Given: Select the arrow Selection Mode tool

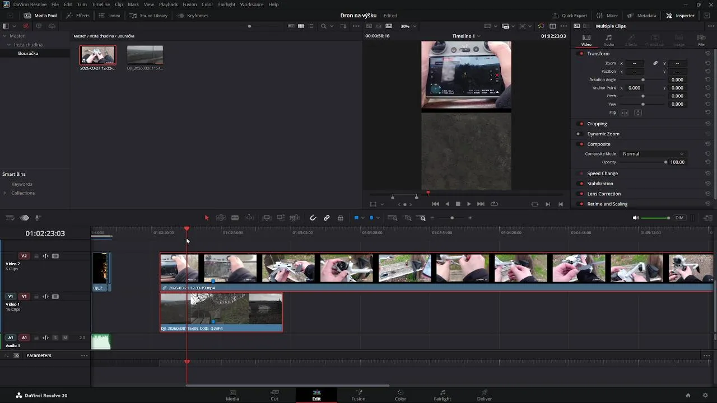Looking at the screenshot, I should point(207,218).
